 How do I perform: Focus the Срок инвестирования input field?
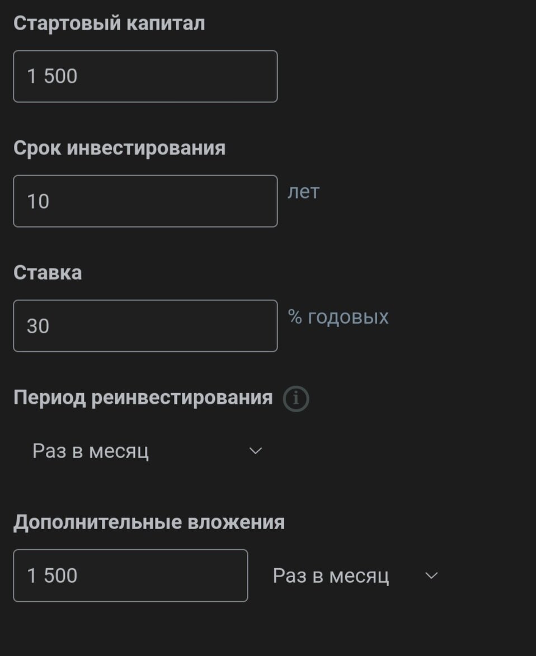(x=145, y=201)
